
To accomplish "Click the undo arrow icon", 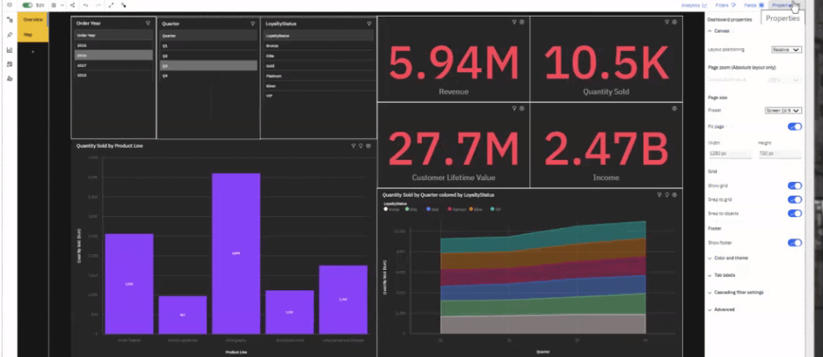I will (85, 5).
